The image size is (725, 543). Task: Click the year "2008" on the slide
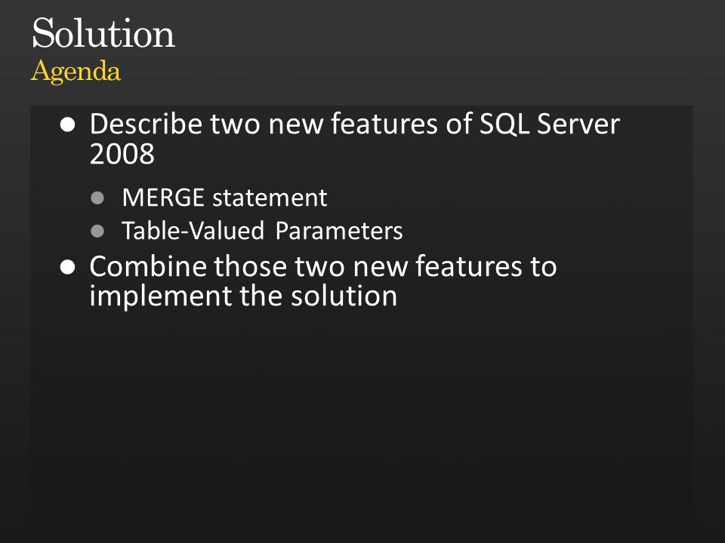coord(122,154)
